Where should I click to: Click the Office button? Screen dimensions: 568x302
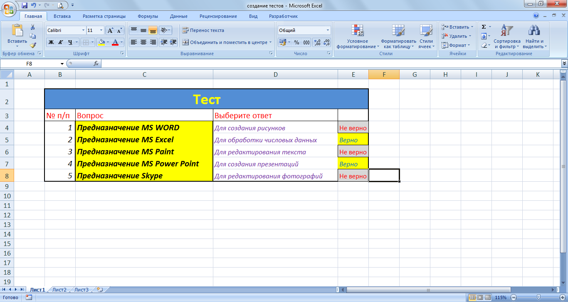9,8
